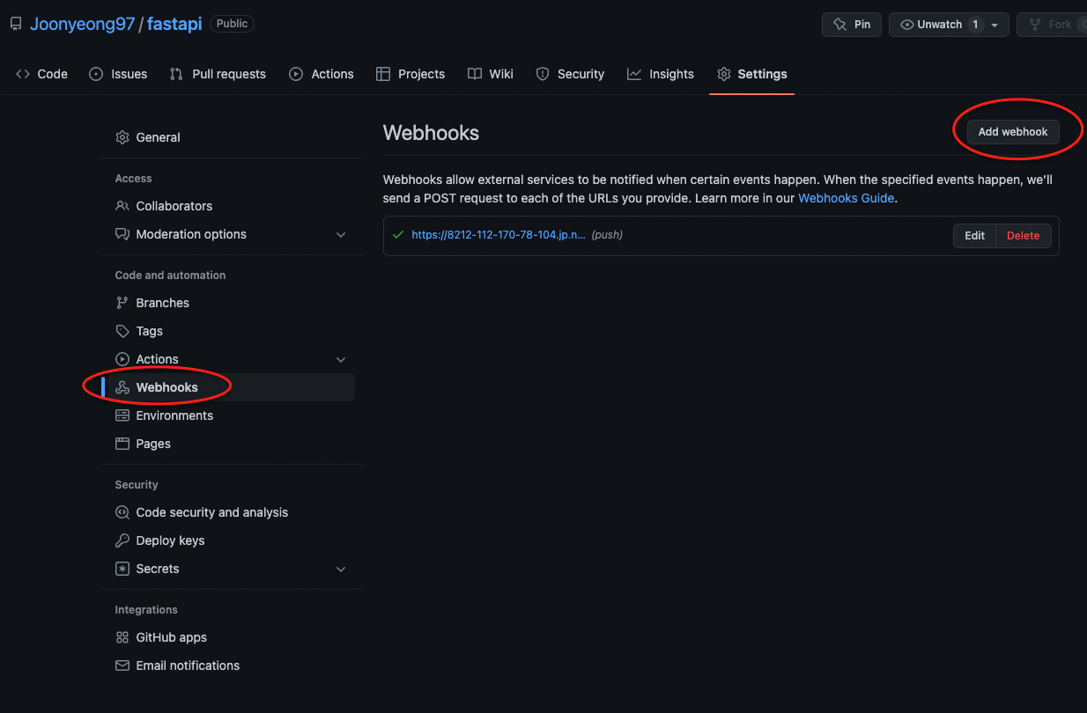
Task: Select Webhooks in the sidebar
Action: pos(228,387)
